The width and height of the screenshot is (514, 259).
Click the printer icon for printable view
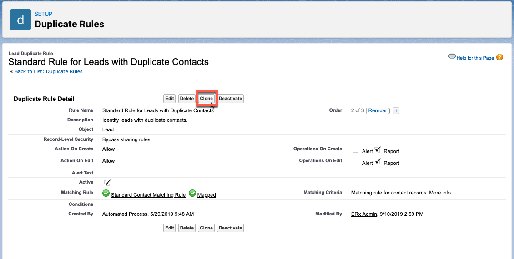click(x=452, y=56)
